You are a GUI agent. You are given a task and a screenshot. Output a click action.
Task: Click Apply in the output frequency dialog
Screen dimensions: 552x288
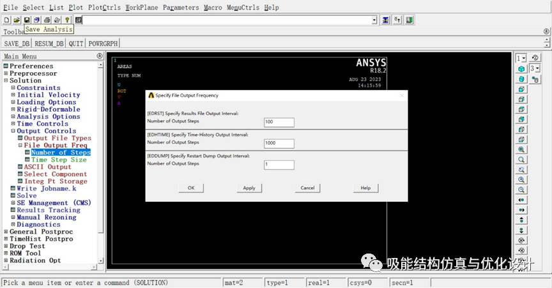point(249,188)
